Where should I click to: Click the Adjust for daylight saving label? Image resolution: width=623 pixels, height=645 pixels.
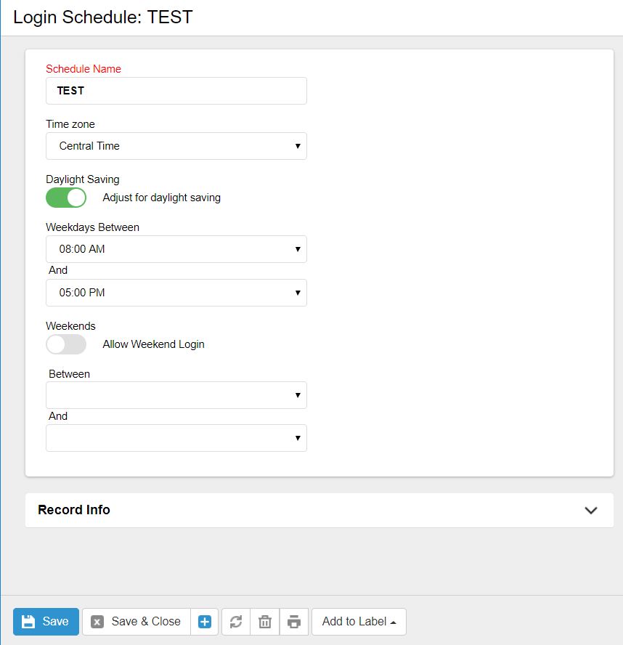(x=162, y=198)
